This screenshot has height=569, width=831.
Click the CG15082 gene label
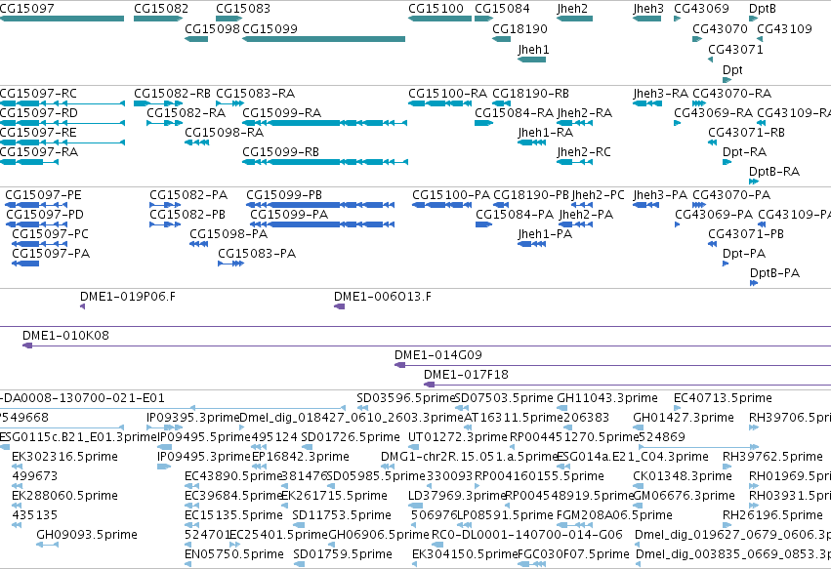160,9
